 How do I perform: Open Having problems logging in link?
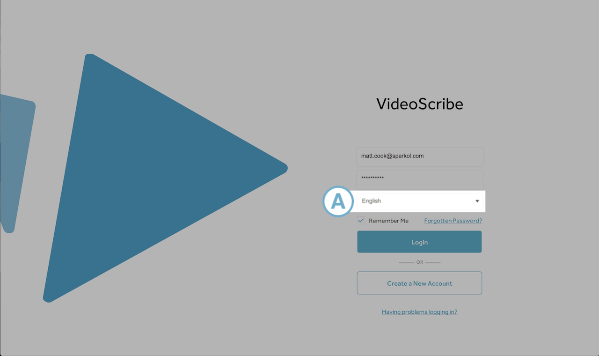[419, 312]
